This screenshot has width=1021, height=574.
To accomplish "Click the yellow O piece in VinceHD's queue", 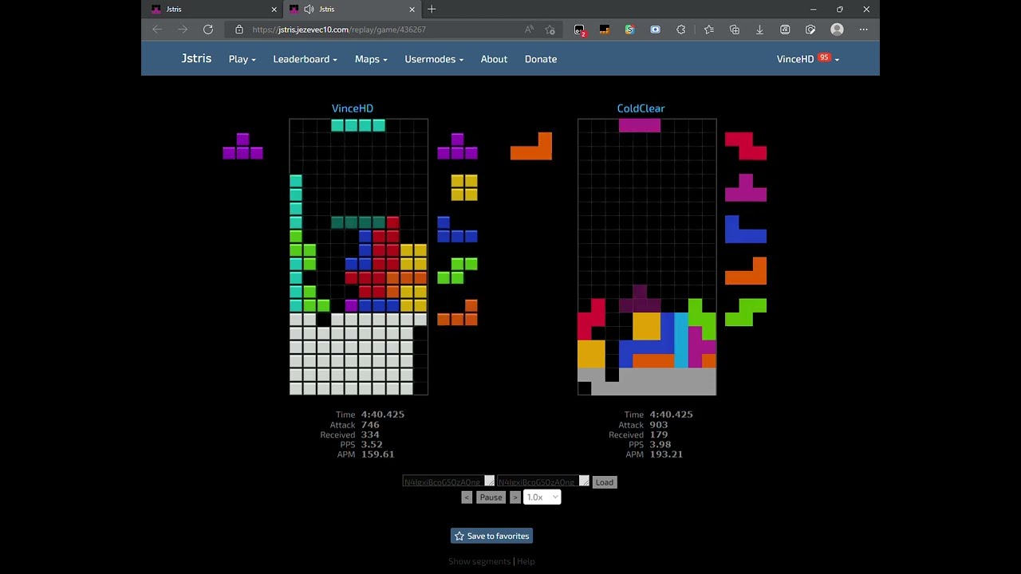I will tap(464, 187).
